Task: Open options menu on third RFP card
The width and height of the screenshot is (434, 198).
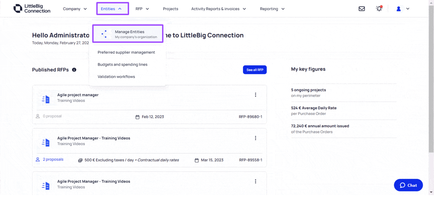Action: (255, 181)
